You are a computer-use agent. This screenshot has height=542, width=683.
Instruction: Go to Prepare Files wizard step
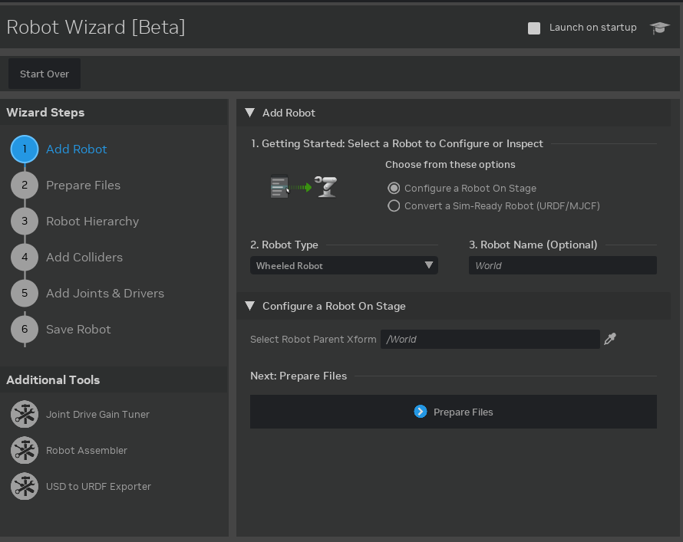(83, 185)
